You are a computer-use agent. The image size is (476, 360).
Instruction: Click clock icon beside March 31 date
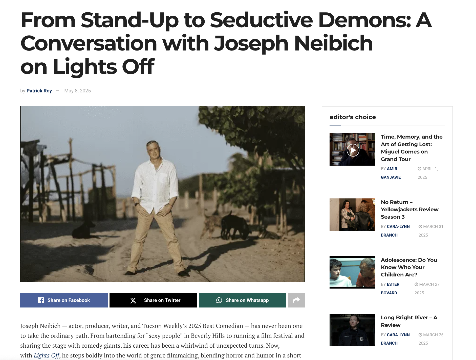point(420,226)
